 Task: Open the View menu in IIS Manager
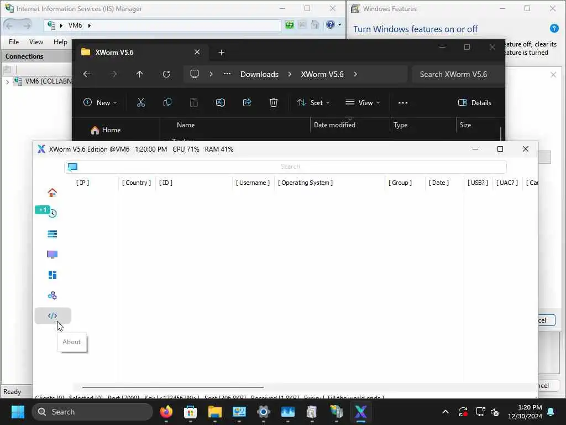[x=36, y=42]
